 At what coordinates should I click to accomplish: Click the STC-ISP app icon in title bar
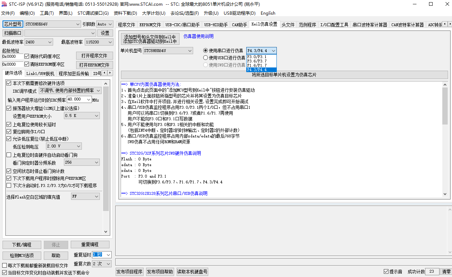click(4, 4)
